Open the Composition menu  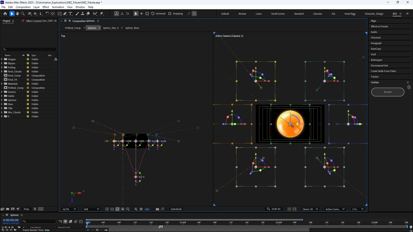point(23,7)
